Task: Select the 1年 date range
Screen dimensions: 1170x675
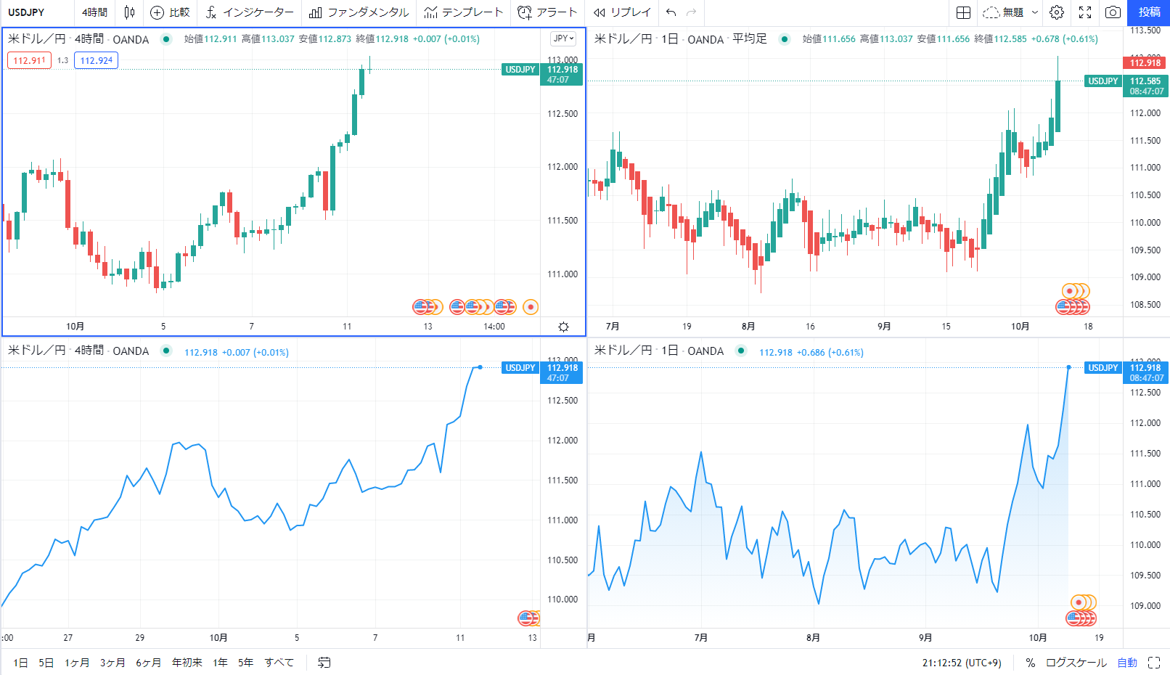Action: pyautogui.click(x=220, y=663)
